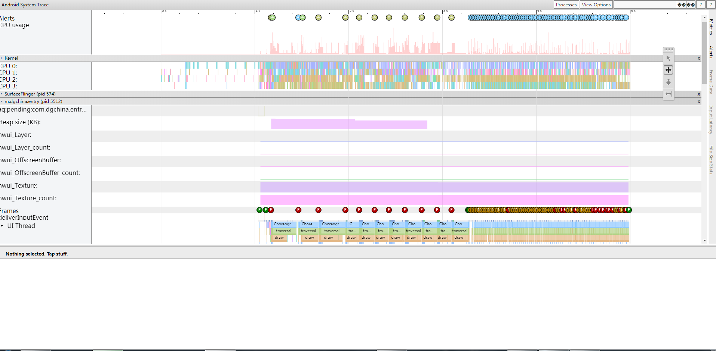Click the 'CPU 1:' track label
The width and height of the screenshot is (716, 351).
click(8, 73)
